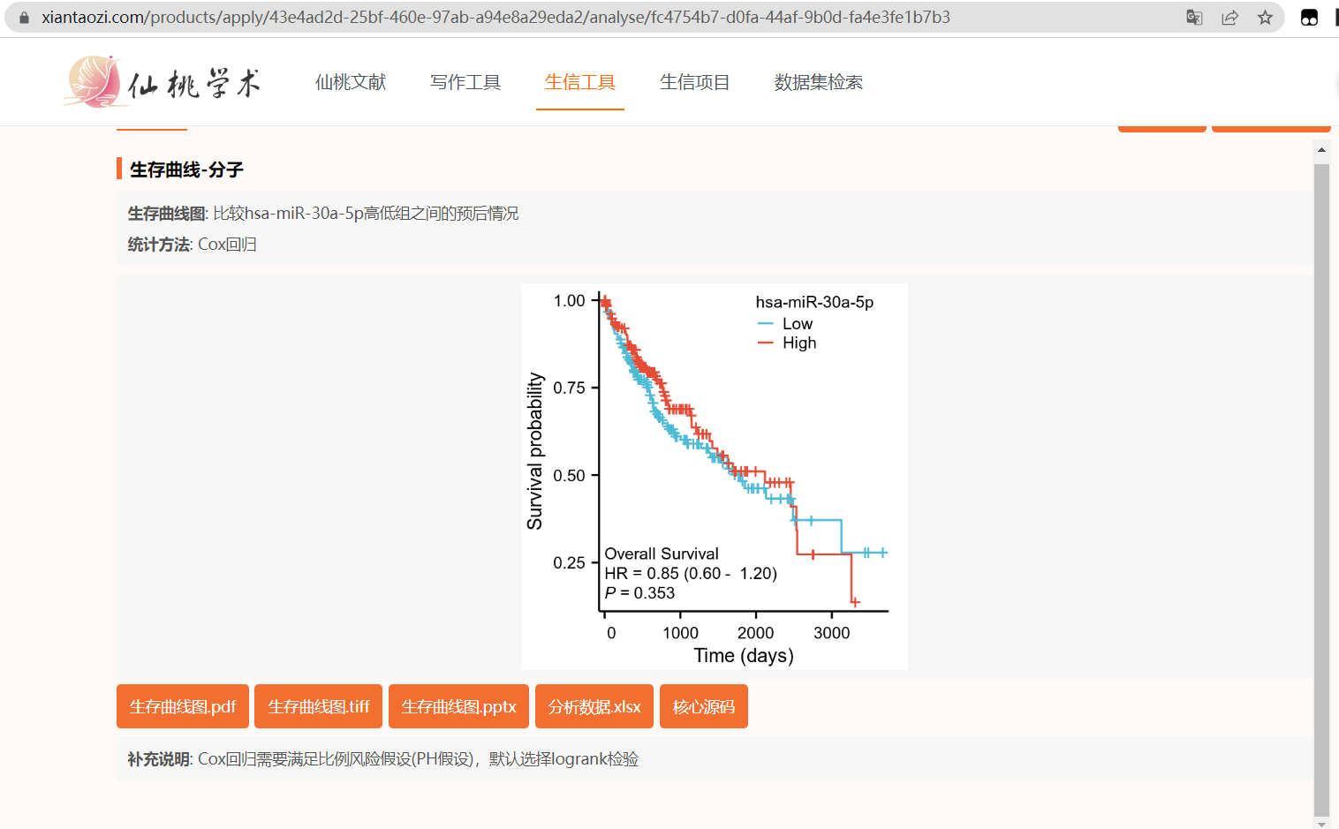This screenshot has width=1339, height=829.
Task: Bookmark this page with the star icon
Action: point(1265,18)
